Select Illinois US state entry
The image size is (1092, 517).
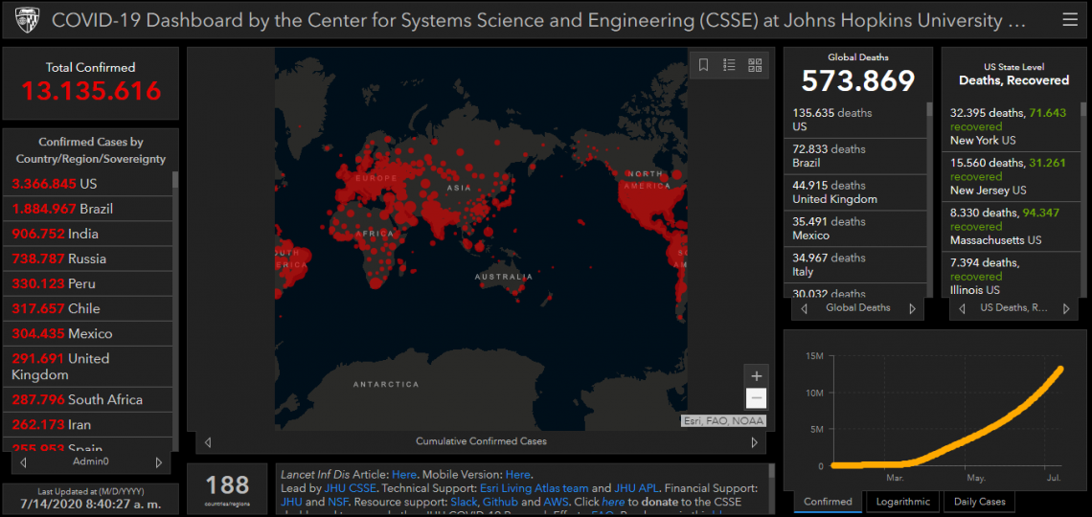1012,276
